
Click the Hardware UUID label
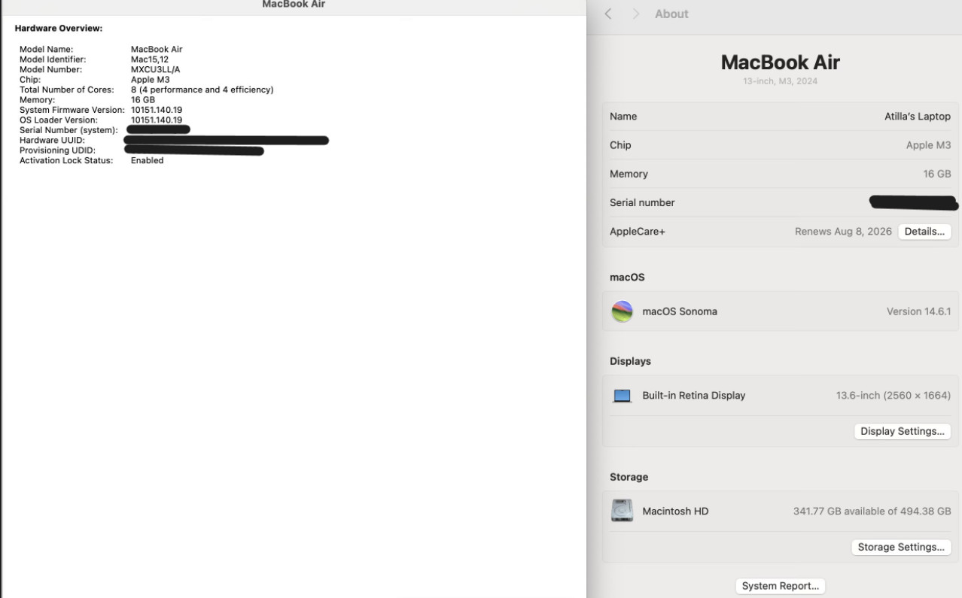[x=52, y=140]
